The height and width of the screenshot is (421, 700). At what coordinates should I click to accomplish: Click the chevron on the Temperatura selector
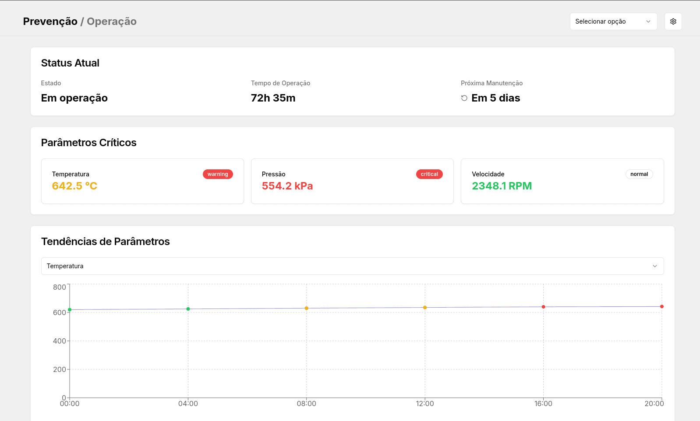tap(655, 266)
